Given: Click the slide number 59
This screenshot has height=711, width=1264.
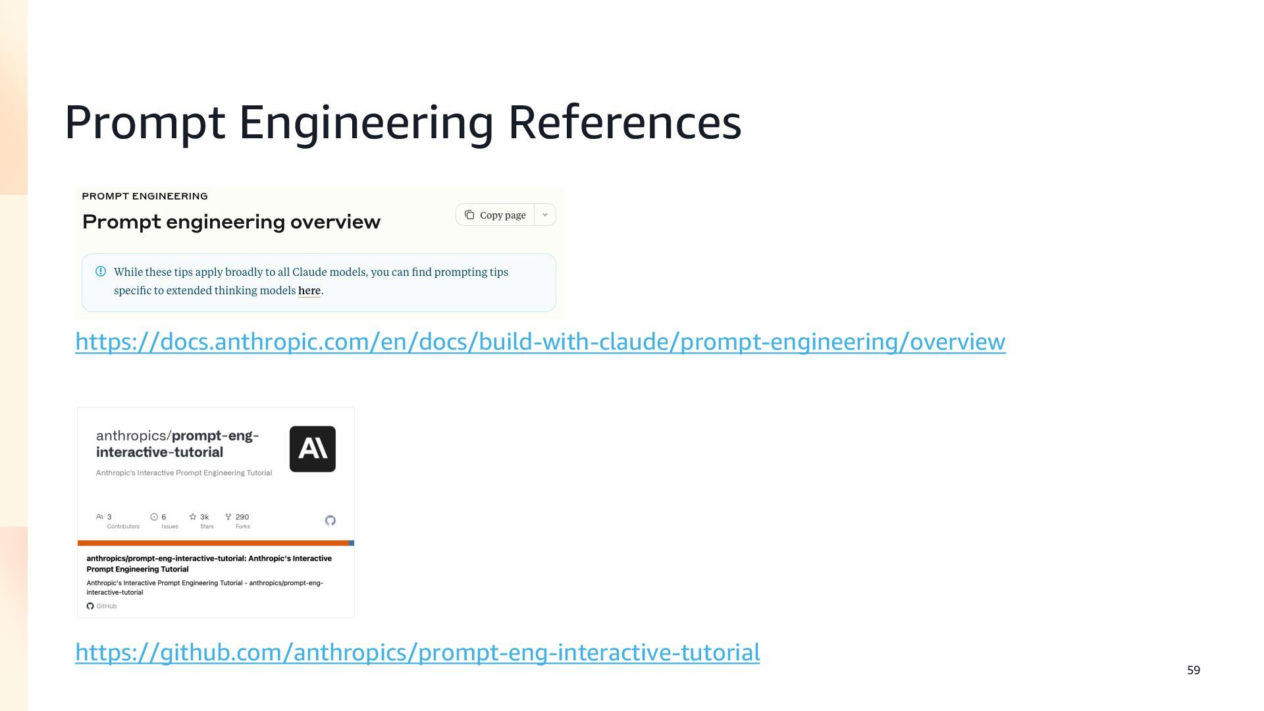Looking at the screenshot, I should pos(1194,670).
